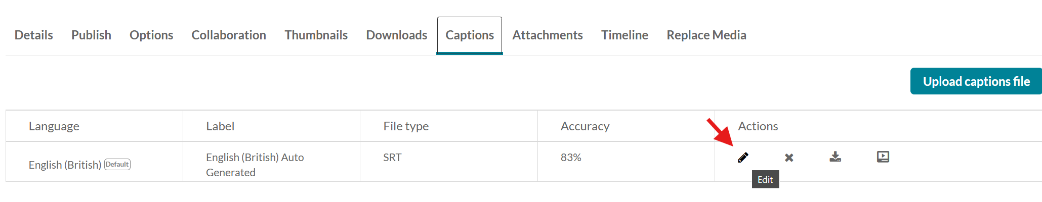Select the English (British) Auto Generated label
1042x202 pixels.
pyautogui.click(x=255, y=165)
